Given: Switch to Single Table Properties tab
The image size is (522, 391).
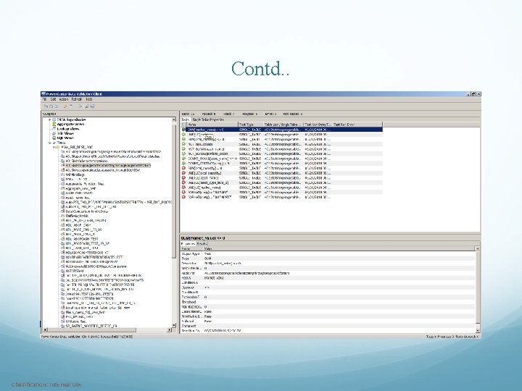Looking at the screenshot, I should tap(208, 119).
